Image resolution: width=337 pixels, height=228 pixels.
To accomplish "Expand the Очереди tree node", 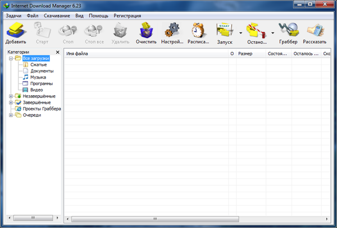I will click(x=11, y=115).
